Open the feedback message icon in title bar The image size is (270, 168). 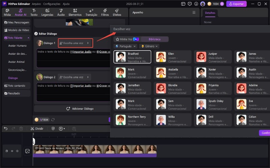click(190, 4)
